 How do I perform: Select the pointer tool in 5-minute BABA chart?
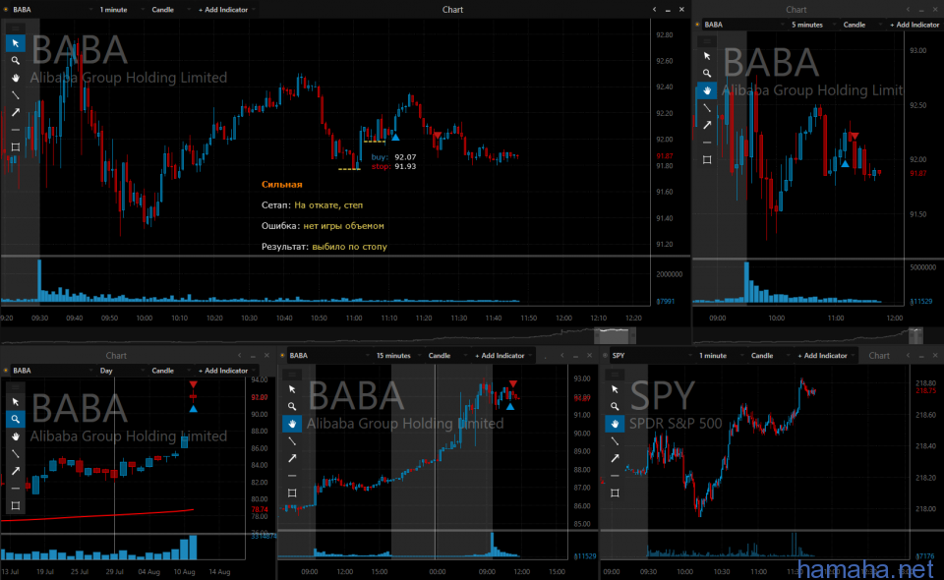coord(706,55)
